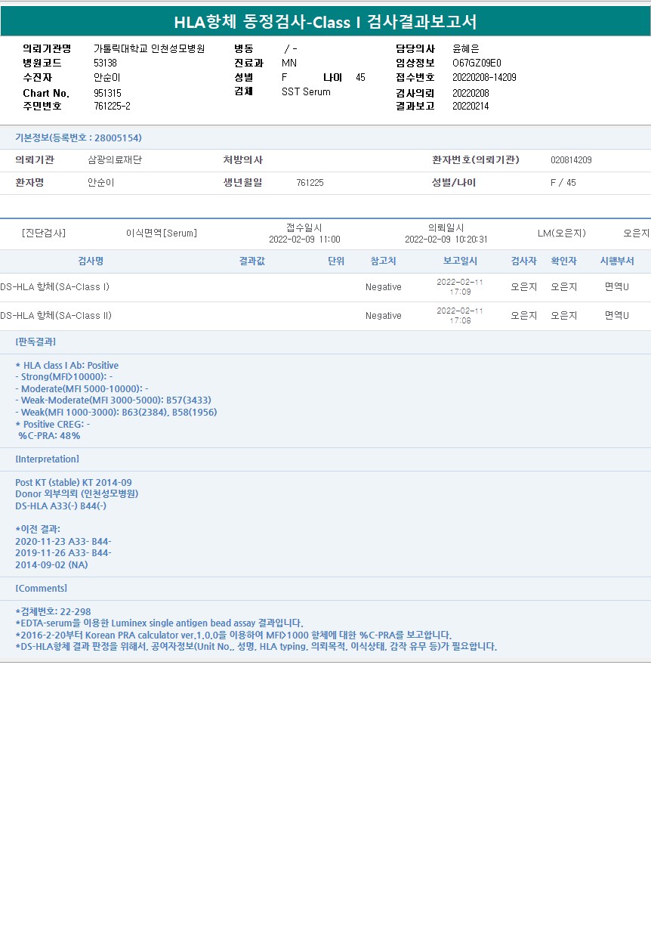Select the reception number '20220208-14209'
Image resolution: width=651 pixels, height=937 pixels.
(484, 77)
